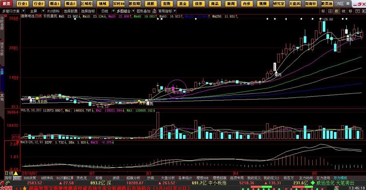Open the 指数 button
366x190 pixels.
[167, 4]
